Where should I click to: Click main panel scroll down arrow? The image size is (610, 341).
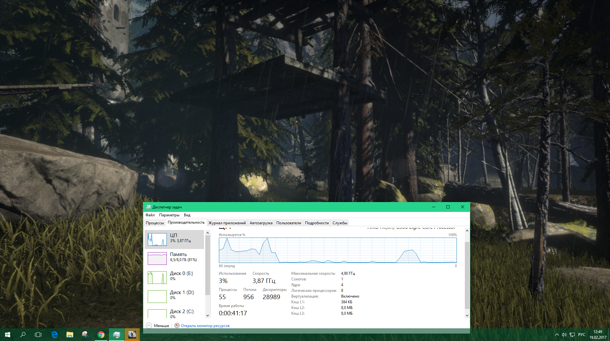467,315
